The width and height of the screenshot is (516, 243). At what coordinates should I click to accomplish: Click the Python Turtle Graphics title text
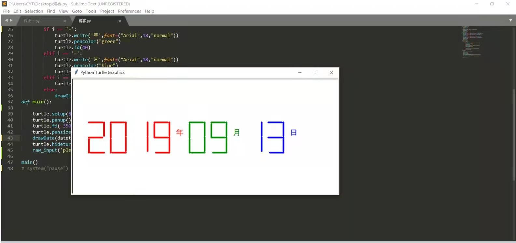click(x=103, y=72)
